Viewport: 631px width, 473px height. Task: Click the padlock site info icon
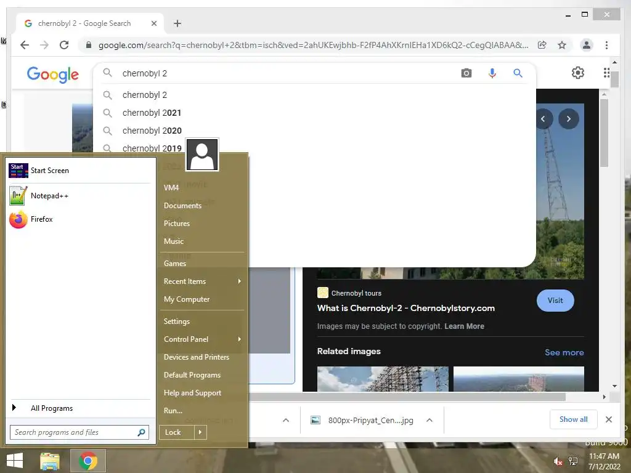(x=89, y=45)
